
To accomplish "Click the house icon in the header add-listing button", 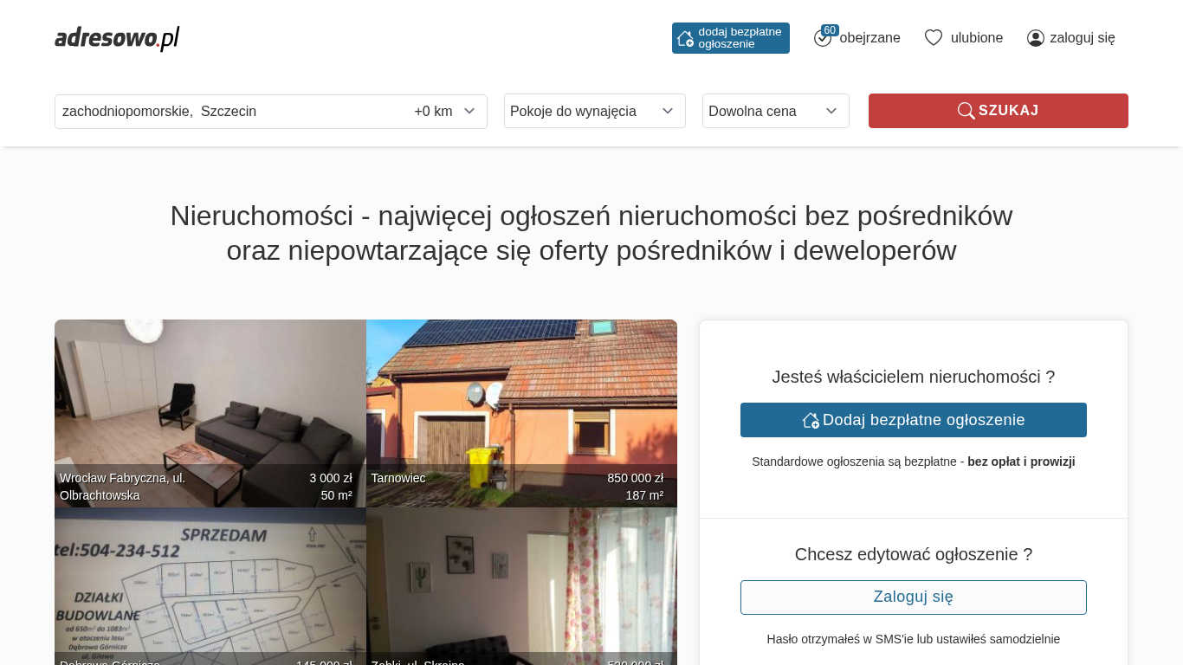I will pyautogui.click(x=685, y=38).
